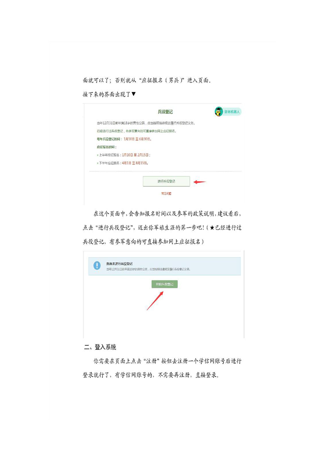
Task: Click the 下半年应征报名 date entry
Action: [123, 163]
